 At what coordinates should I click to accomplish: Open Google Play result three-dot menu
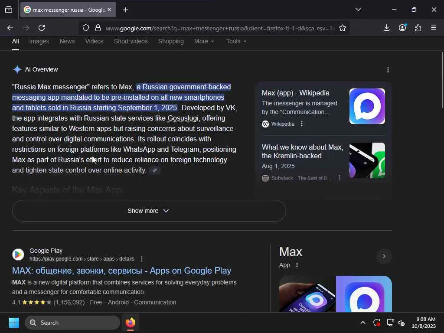(x=142, y=259)
